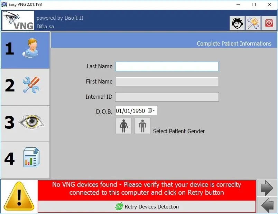278x214 pixels.
Task: Go to step 3 eye examination
Action: (25, 123)
